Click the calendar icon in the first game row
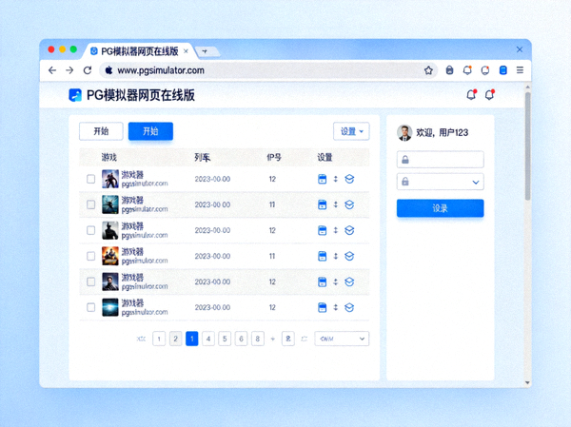Viewport: 571px width, 427px height. tap(322, 179)
